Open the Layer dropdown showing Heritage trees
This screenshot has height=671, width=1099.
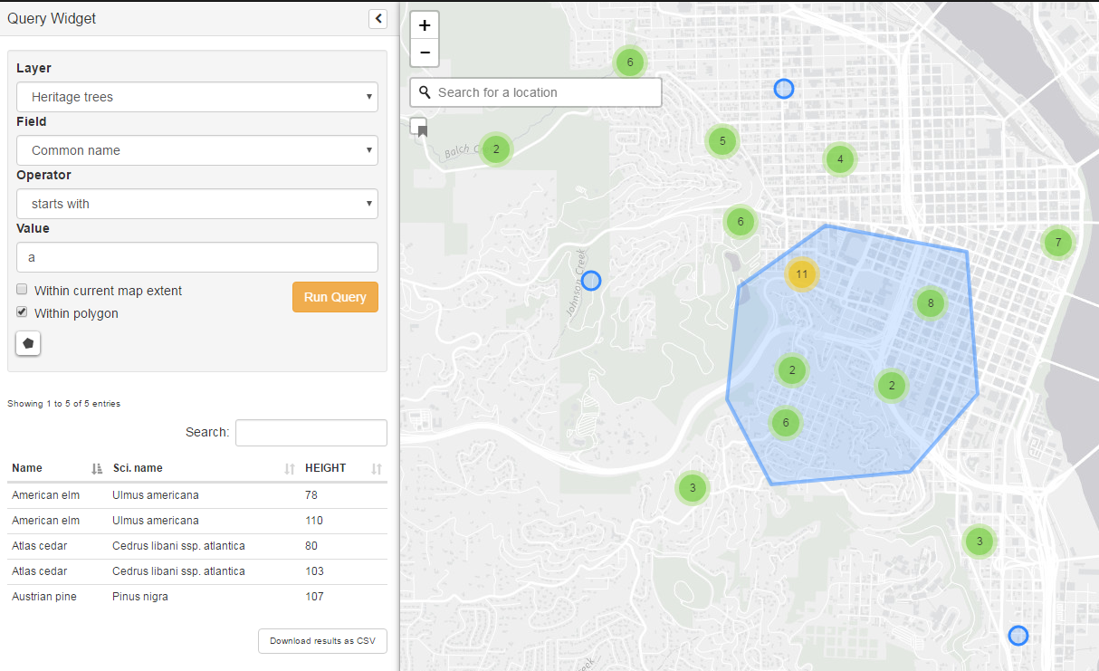[197, 97]
